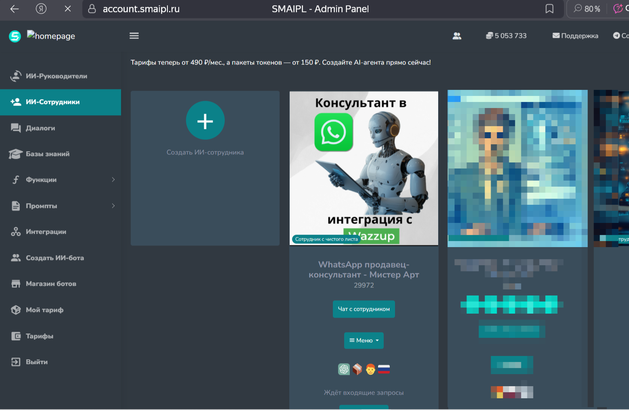Click the ChatGPT model icon
This screenshot has height=410, width=629.
(344, 369)
